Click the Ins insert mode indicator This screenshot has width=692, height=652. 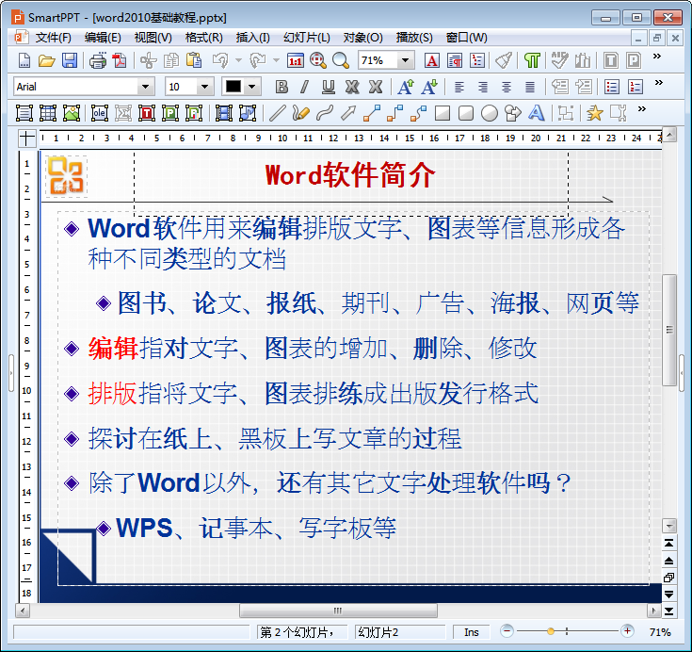[472, 632]
